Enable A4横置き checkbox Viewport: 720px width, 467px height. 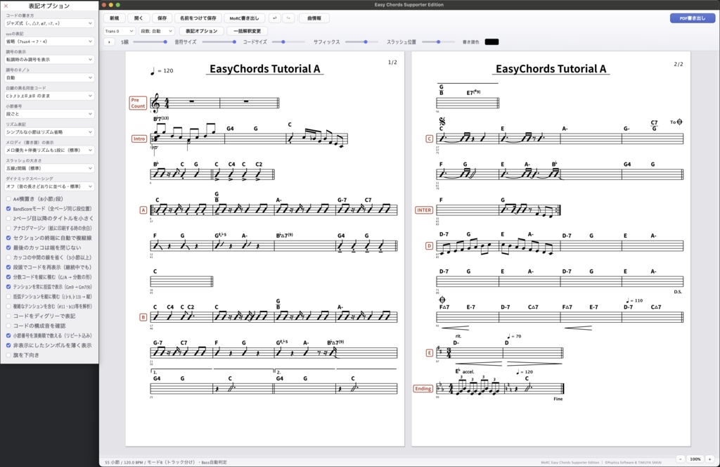8,199
